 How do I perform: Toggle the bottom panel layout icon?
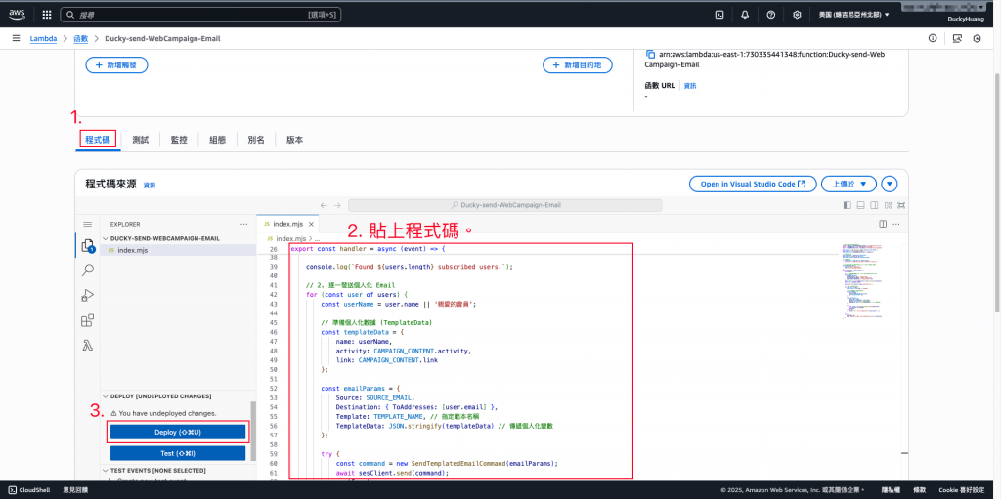click(860, 205)
